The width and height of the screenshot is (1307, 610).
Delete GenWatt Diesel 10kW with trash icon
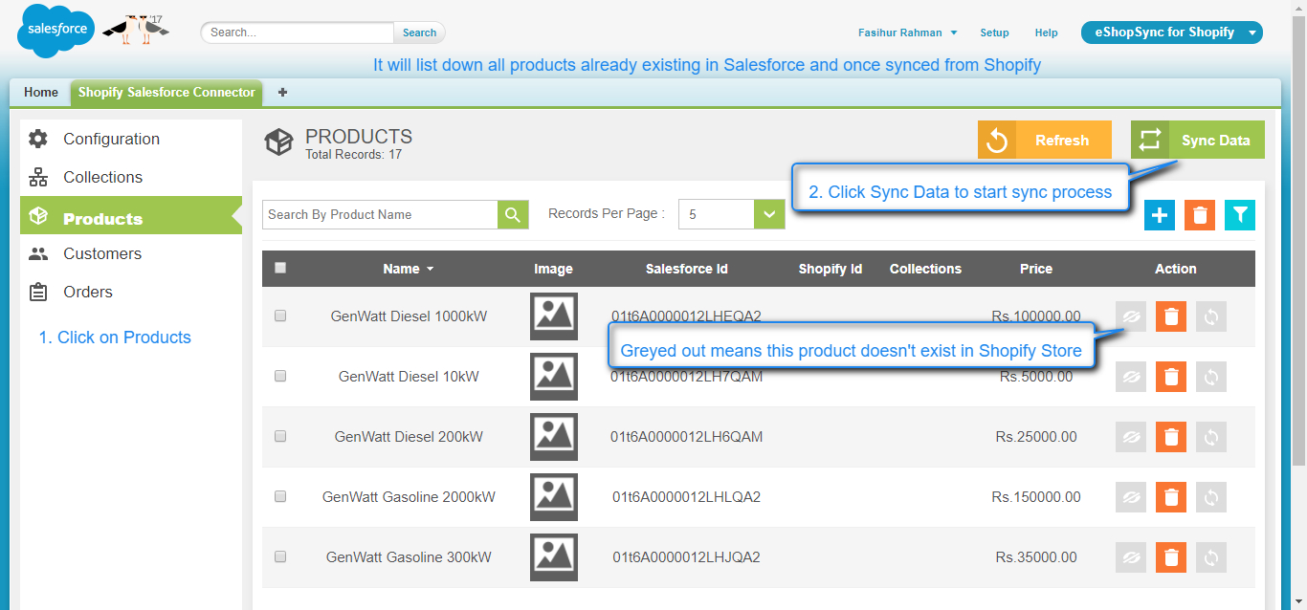1171,377
